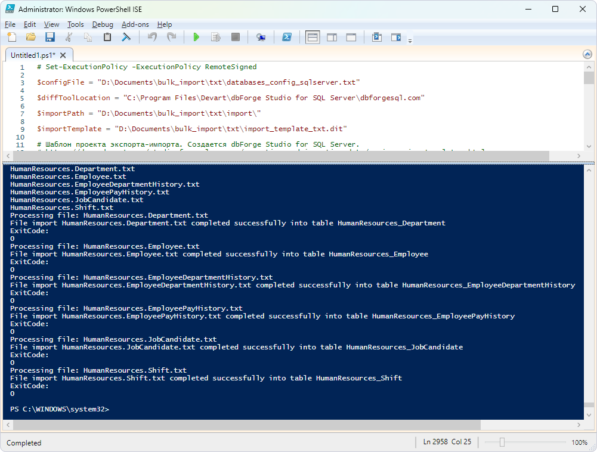Click the Paste clipboard icon

pyautogui.click(x=107, y=37)
